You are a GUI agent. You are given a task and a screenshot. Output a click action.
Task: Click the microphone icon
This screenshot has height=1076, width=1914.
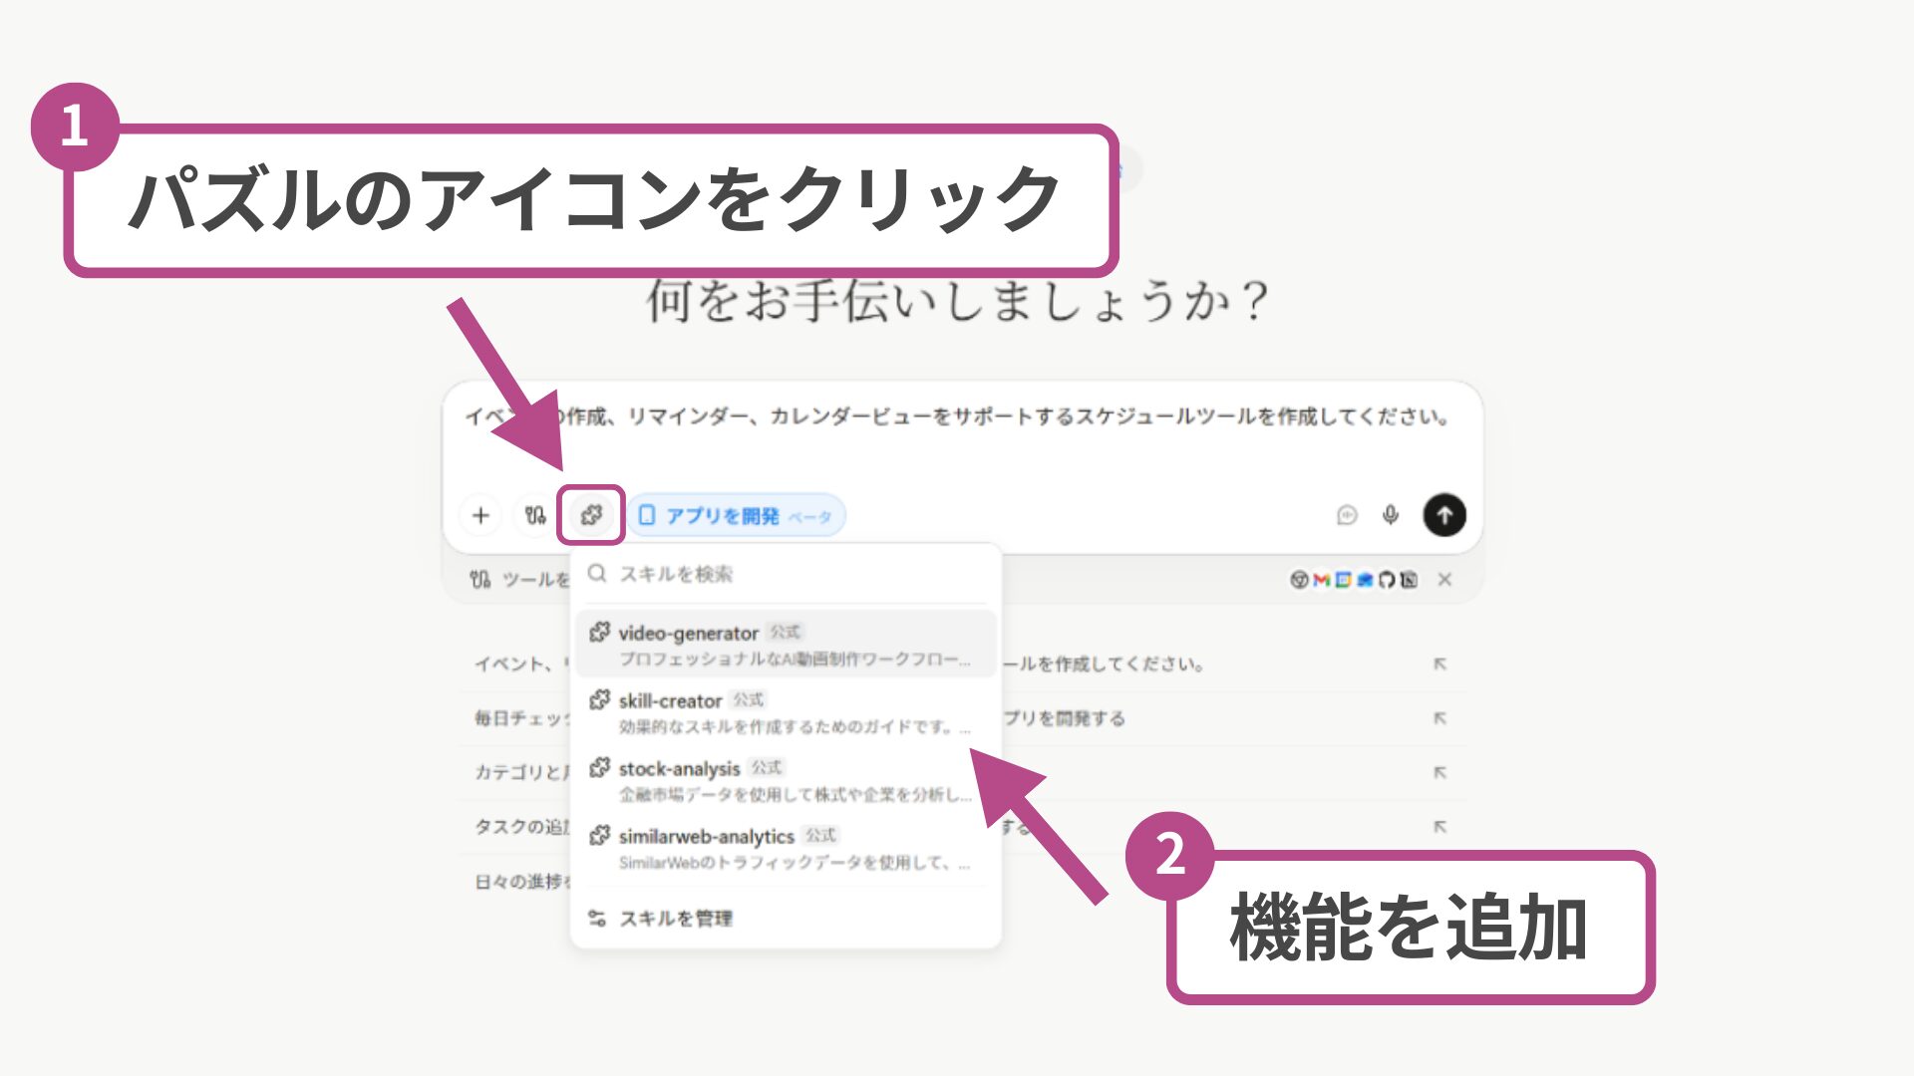coord(1388,514)
